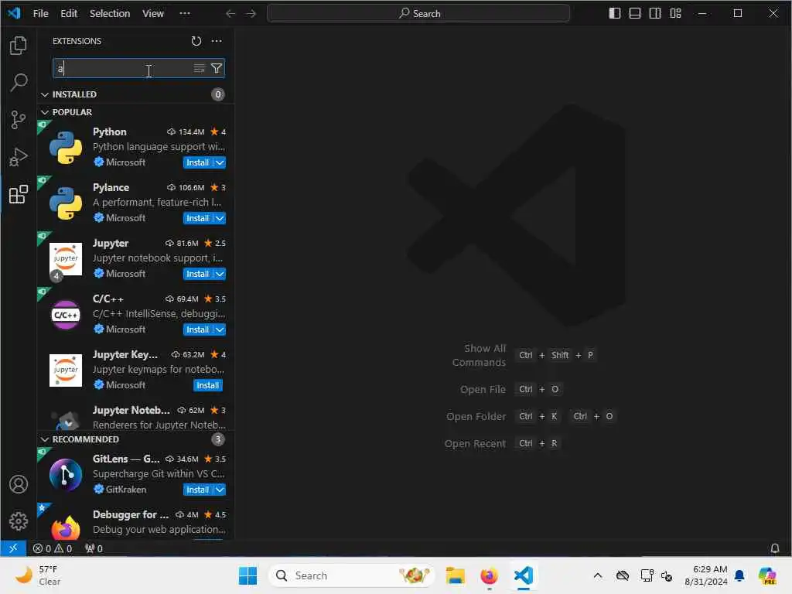Screen dimensions: 792x594
Task: Install the Python extension
Action: tap(197, 162)
